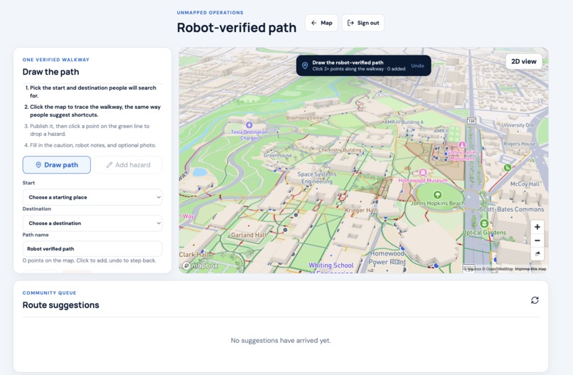
Task: Zoom out on the map
Action: pos(537,241)
